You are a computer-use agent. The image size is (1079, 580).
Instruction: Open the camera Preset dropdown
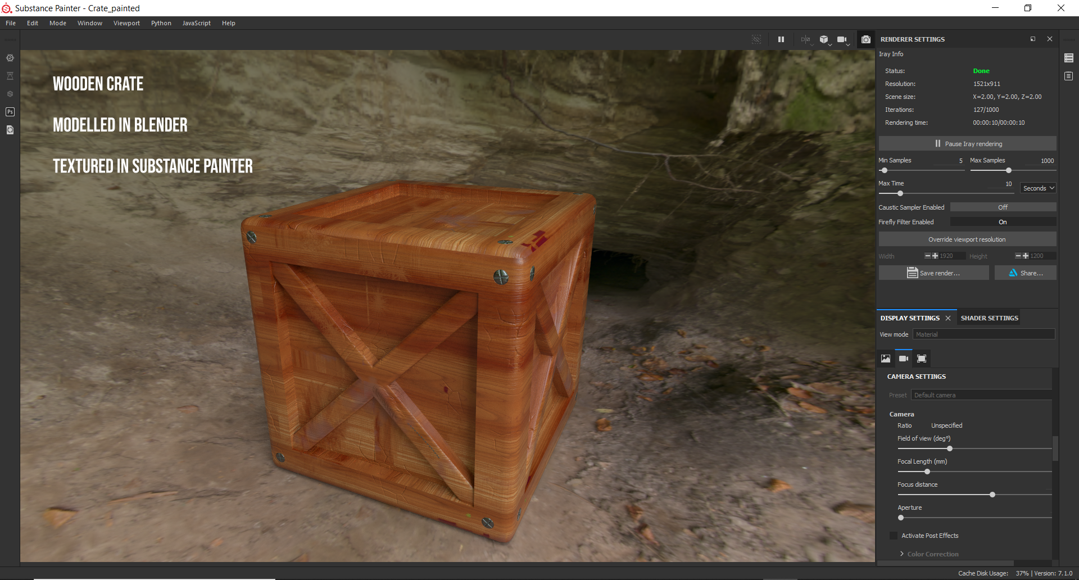click(x=981, y=395)
